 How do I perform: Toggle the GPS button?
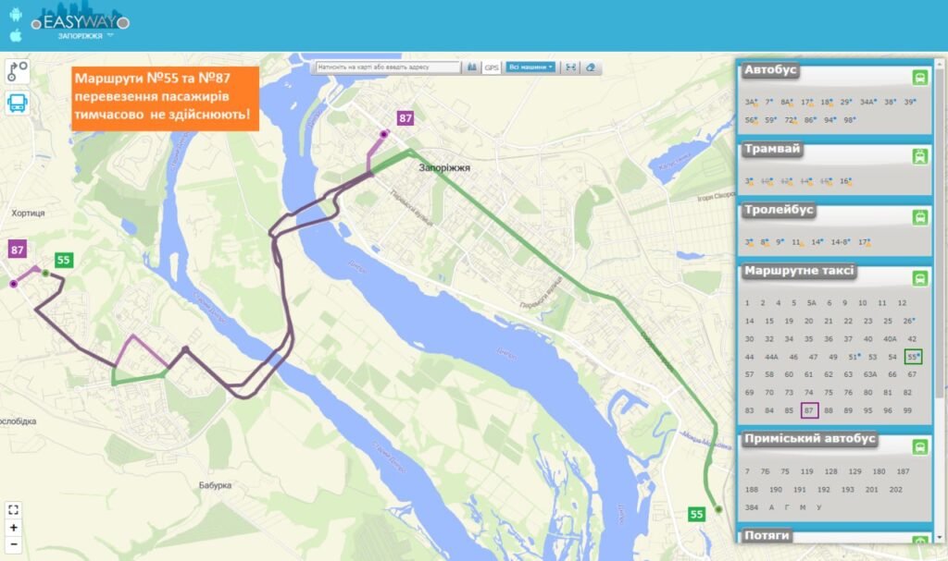tap(492, 67)
